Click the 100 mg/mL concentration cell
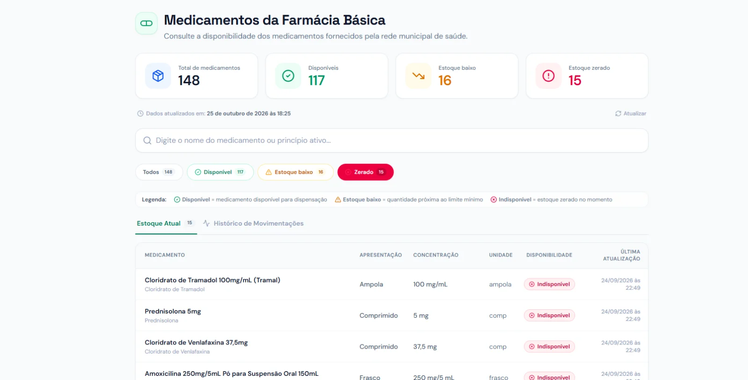The width and height of the screenshot is (748, 380). coord(430,285)
